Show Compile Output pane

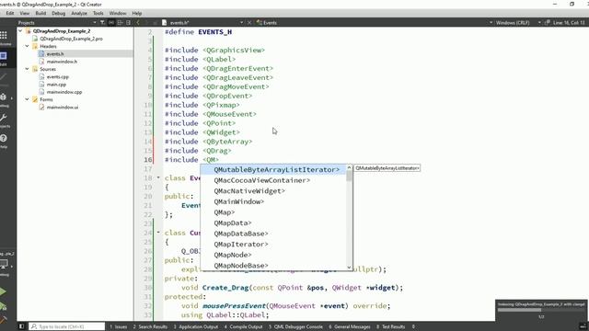243,327
